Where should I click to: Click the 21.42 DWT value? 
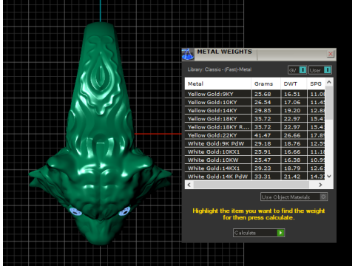292,177
